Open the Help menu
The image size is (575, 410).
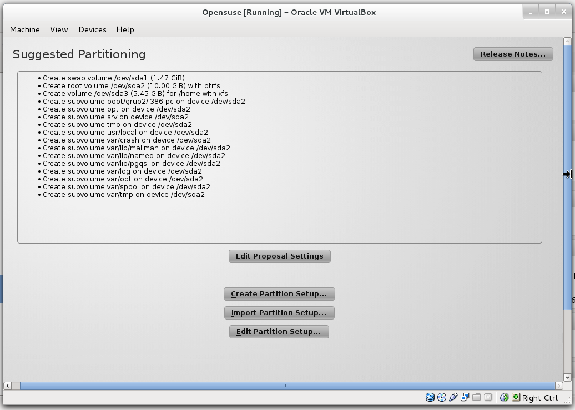click(x=125, y=29)
